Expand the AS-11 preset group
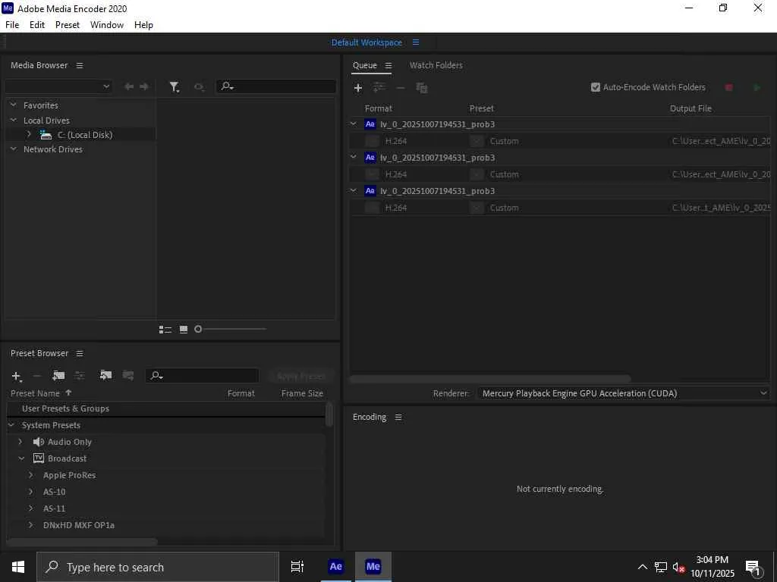Image resolution: width=777 pixels, height=582 pixels. coord(30,508)
